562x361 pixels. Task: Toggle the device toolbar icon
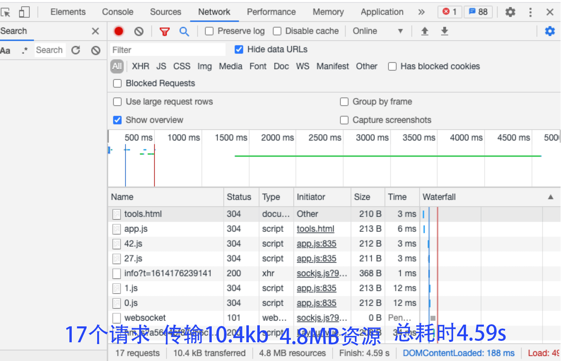tap(24, 12)
